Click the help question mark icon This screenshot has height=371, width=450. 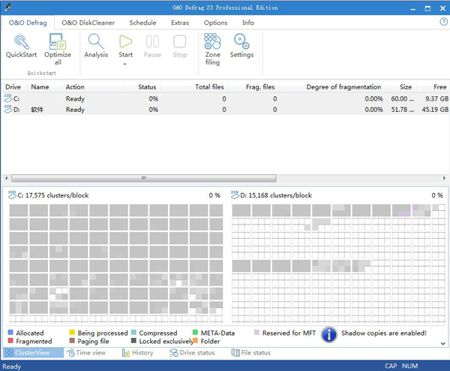[x=444, y=22]
